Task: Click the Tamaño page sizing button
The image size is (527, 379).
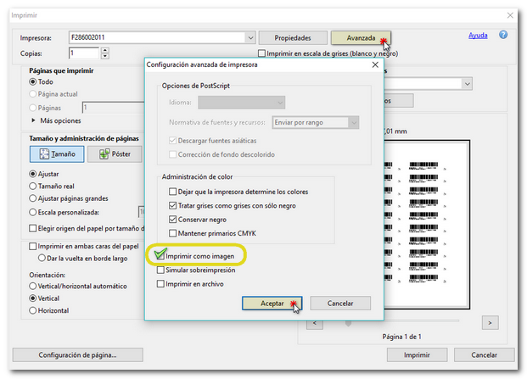Action: (x=58, y=153)
